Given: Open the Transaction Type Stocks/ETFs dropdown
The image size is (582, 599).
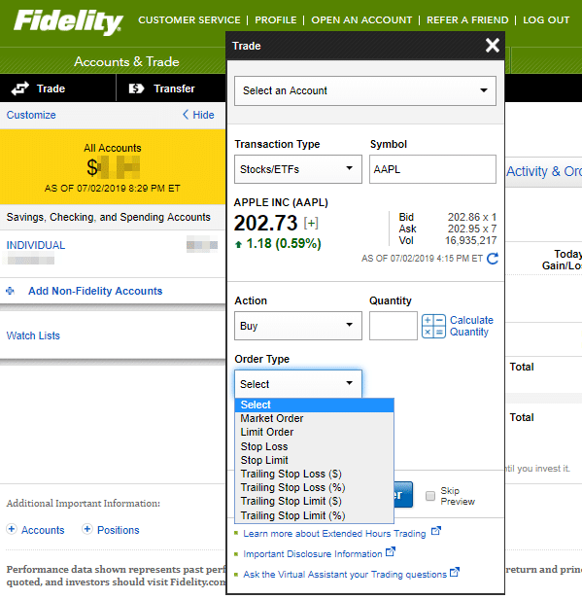Looking at the screenshot, I should coord(298,169).
